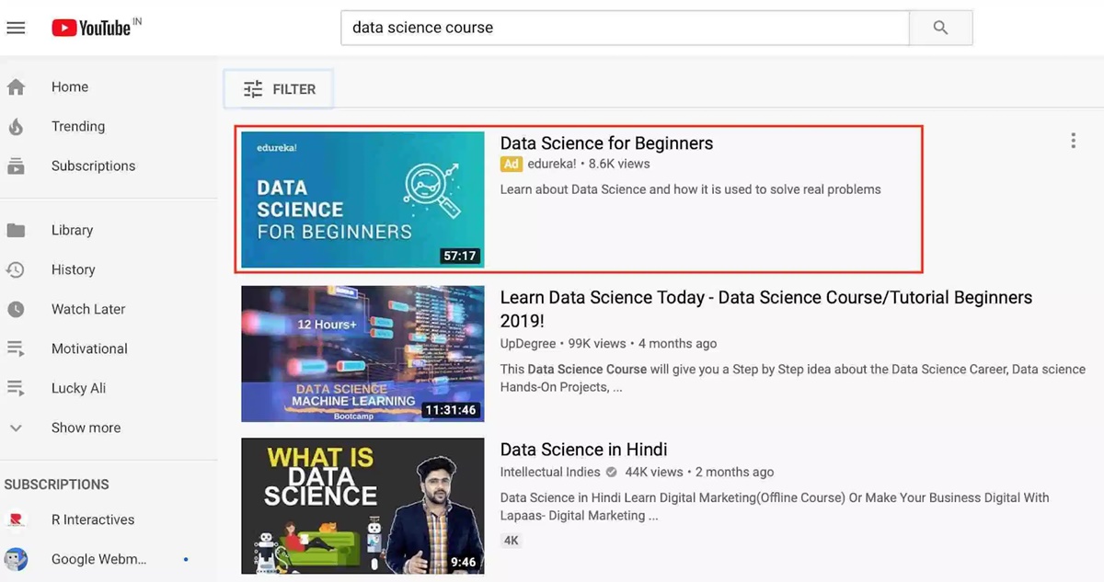Open the UpDegree channel link
The height and width of the screenshot is (582, 1104).
[528, 344]
